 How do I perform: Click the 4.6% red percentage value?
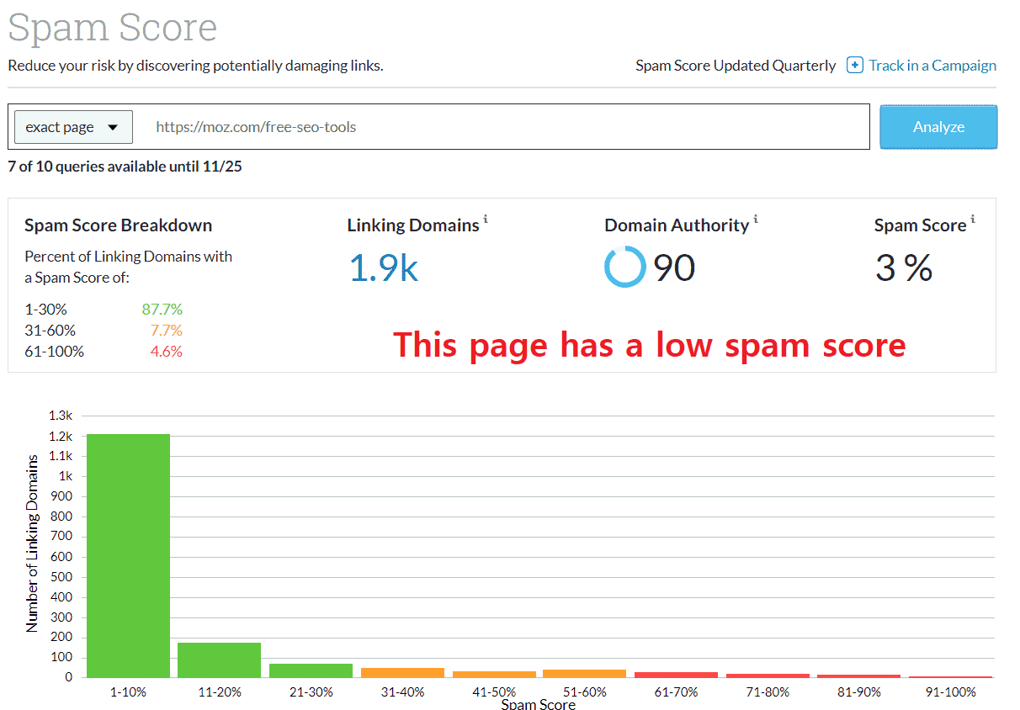coord(166,351)
